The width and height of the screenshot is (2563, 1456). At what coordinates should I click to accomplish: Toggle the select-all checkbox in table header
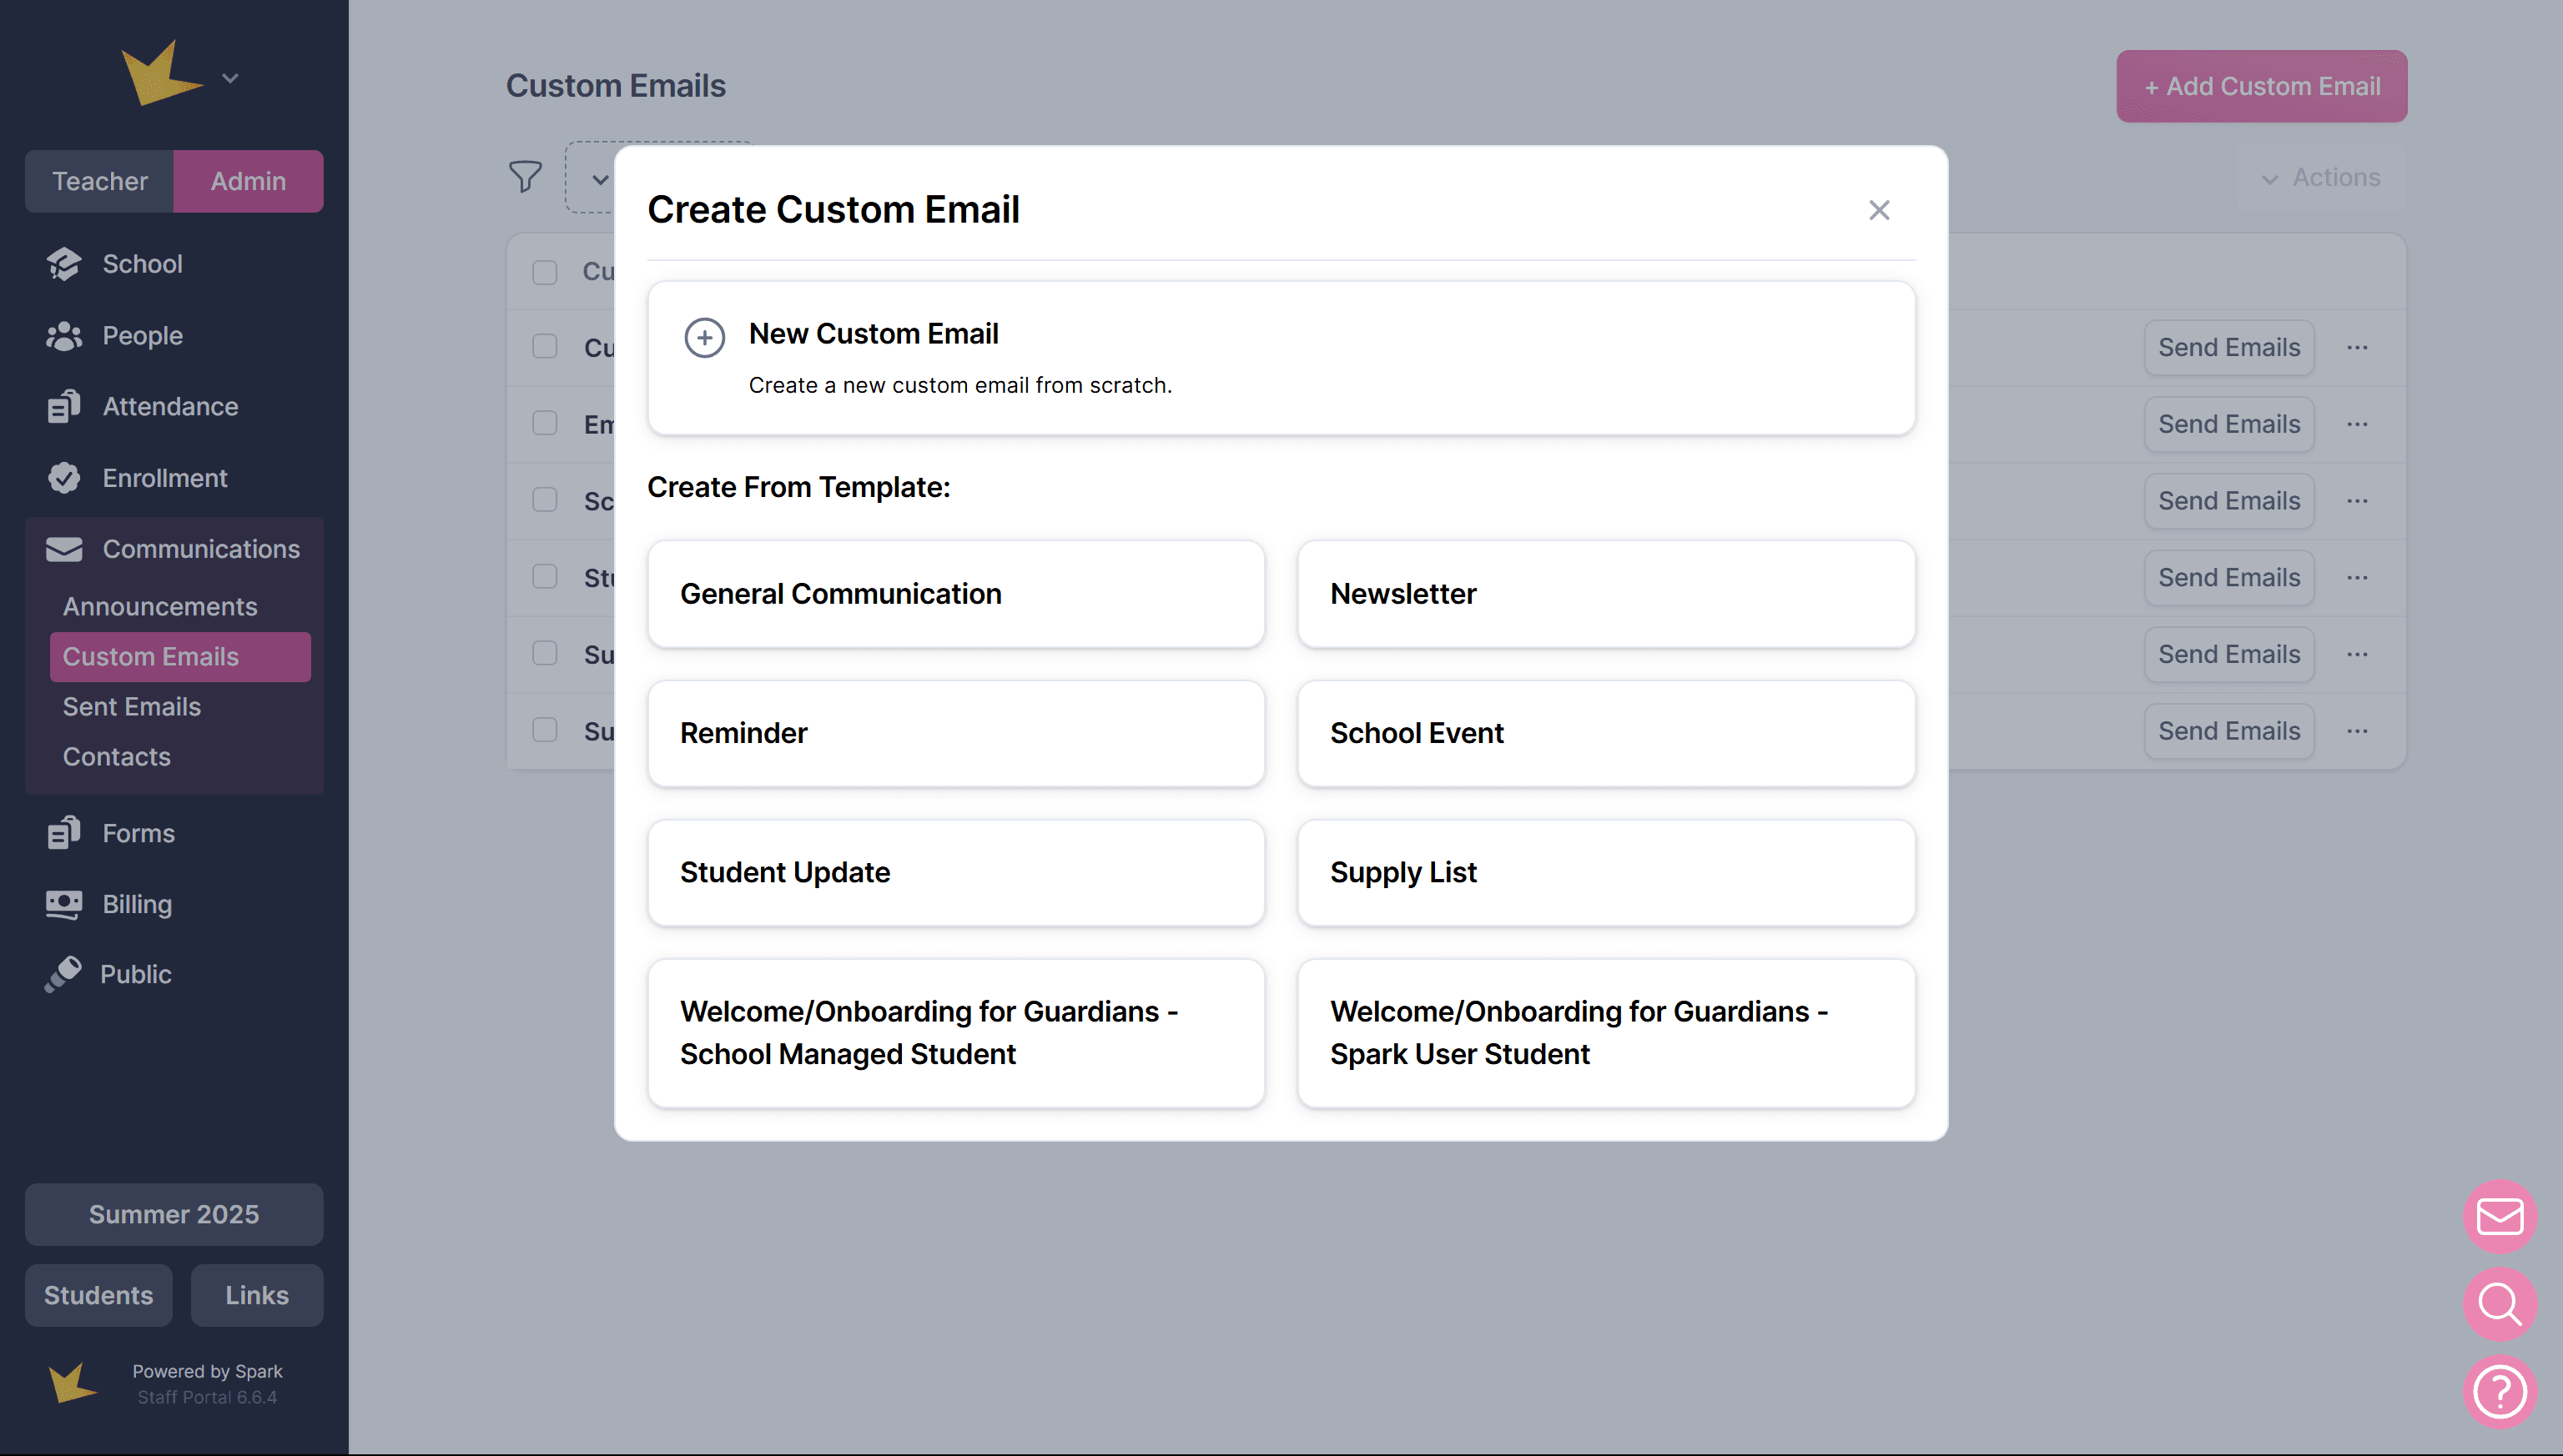pyautogui.click(x=544, y=272)
